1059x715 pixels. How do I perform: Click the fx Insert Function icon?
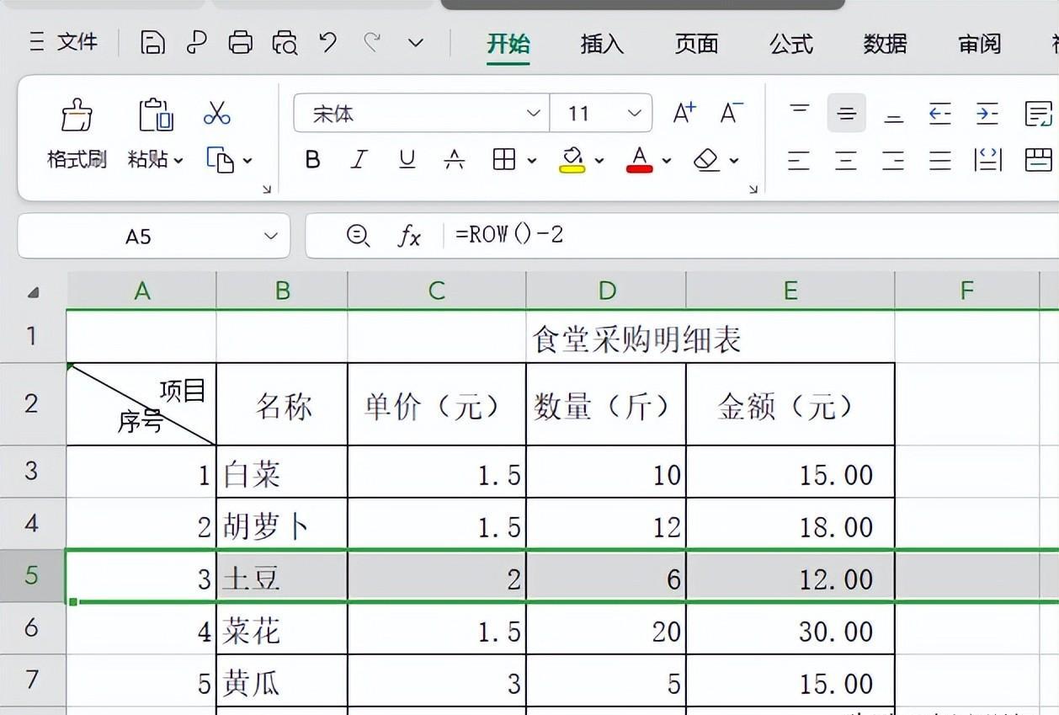409,237
